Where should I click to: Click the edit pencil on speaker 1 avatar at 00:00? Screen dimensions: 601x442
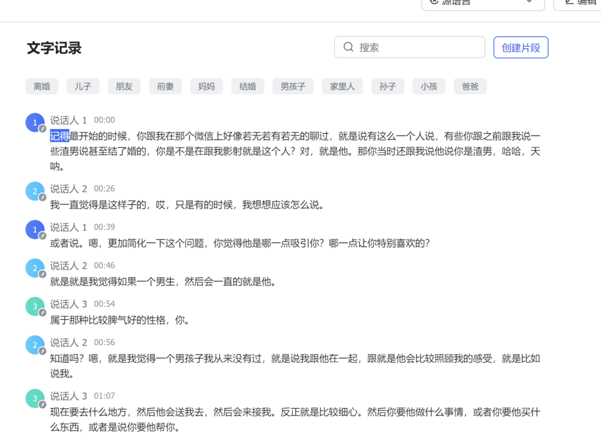(x=42, y=129)
